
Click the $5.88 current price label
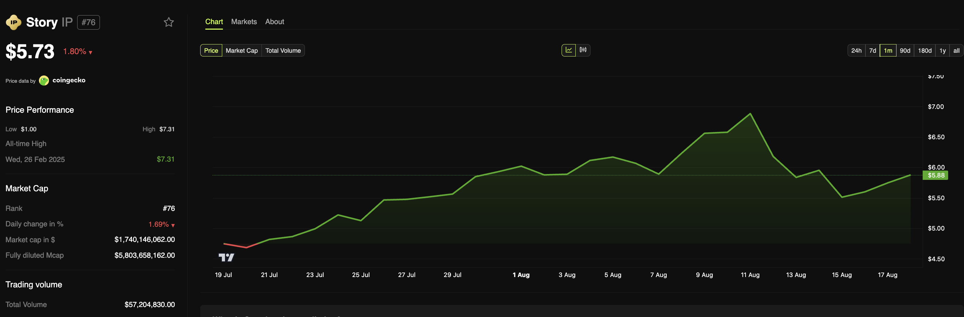(935, 175)
